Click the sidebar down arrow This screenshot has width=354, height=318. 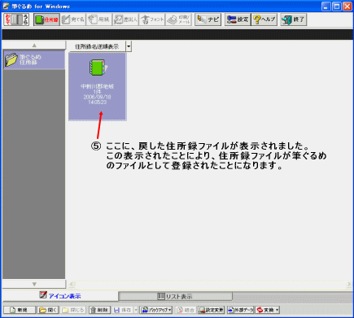(34, 284)
